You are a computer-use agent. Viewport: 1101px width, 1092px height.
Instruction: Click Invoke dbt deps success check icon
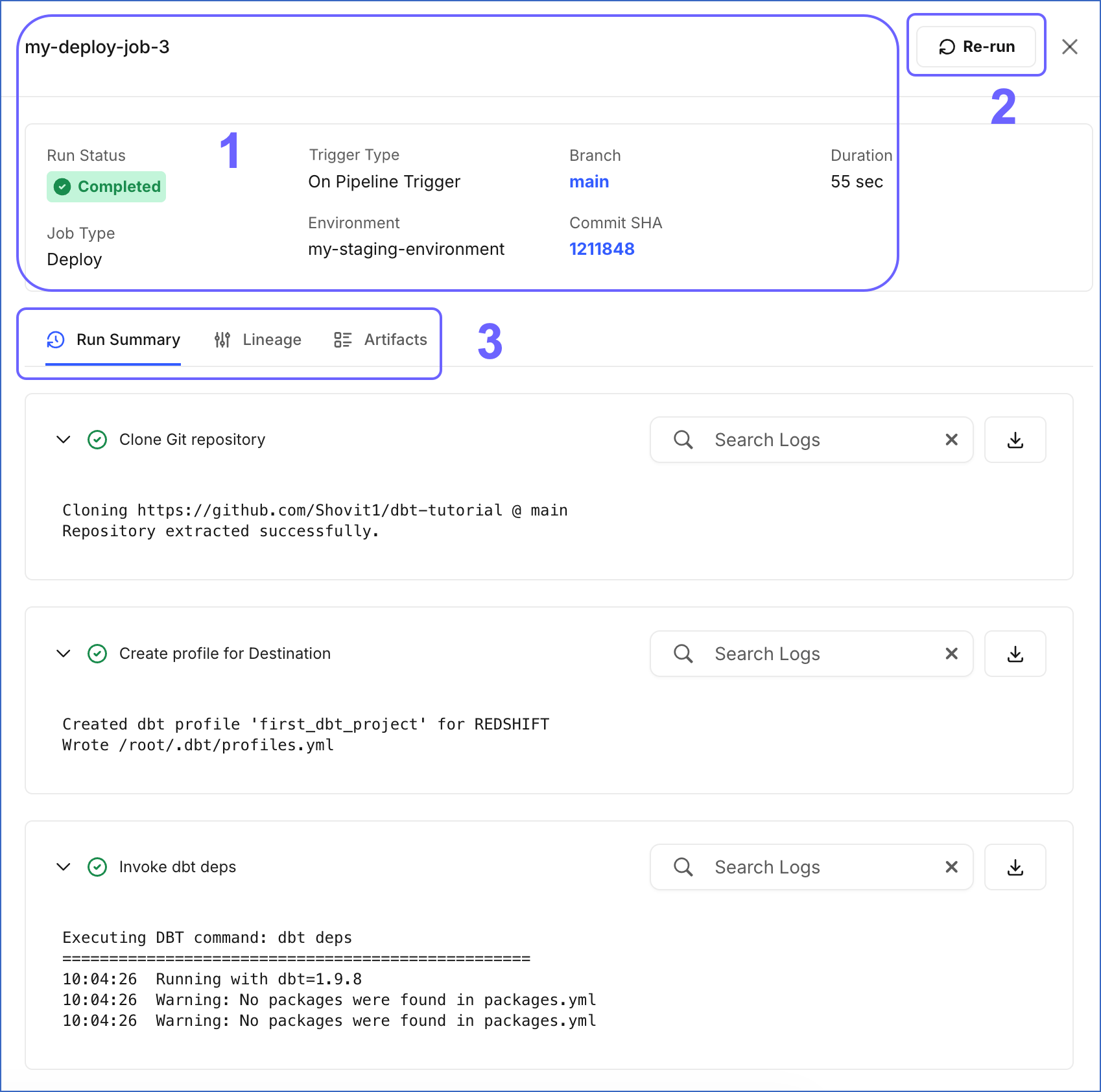tap(97, 867)
